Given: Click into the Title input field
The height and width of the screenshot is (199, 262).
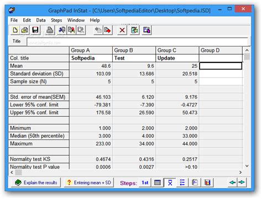Looking at the screenshot, I should [137, 41].
